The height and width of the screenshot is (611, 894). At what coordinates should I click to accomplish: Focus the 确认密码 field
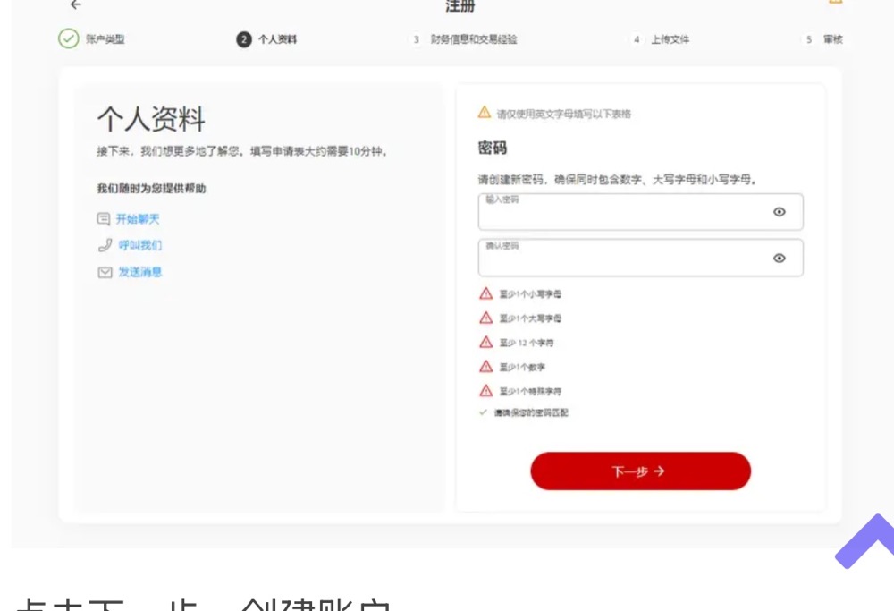(640, 258)
